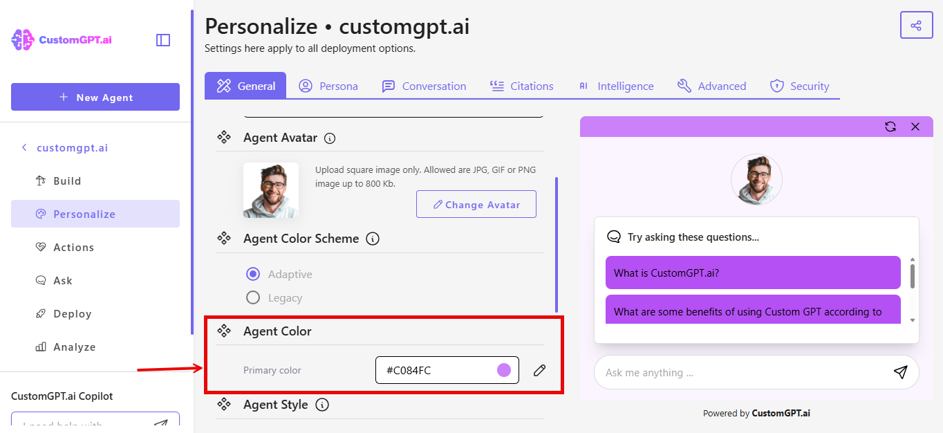Open the Deploy menu item
Screen dimensions: 943x433
point(95,314)
